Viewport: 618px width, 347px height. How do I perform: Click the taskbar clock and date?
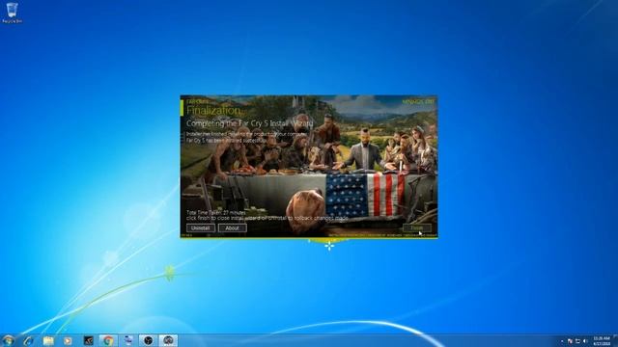point(602,340)
